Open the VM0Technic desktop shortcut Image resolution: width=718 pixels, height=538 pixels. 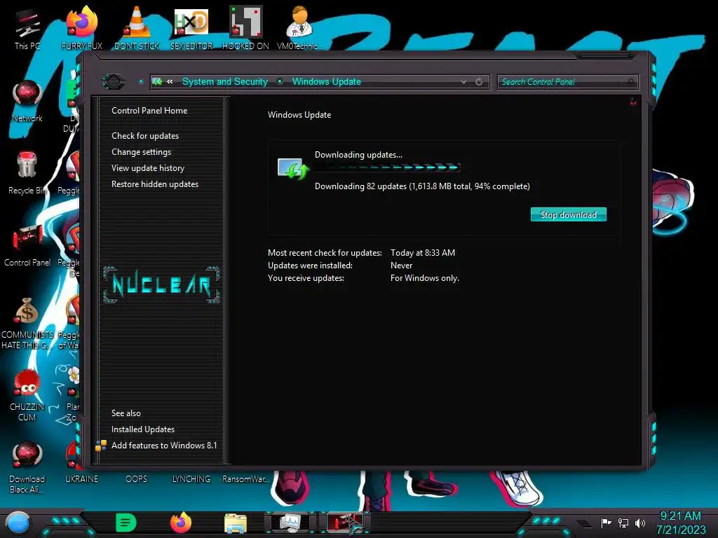click(x=300, y=28)
